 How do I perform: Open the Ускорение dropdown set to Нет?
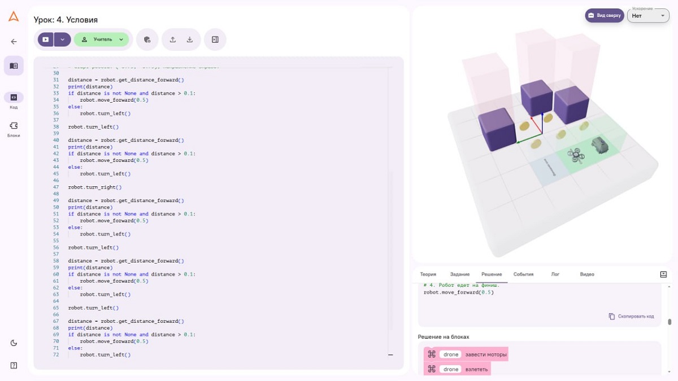(x=649, y=15)
